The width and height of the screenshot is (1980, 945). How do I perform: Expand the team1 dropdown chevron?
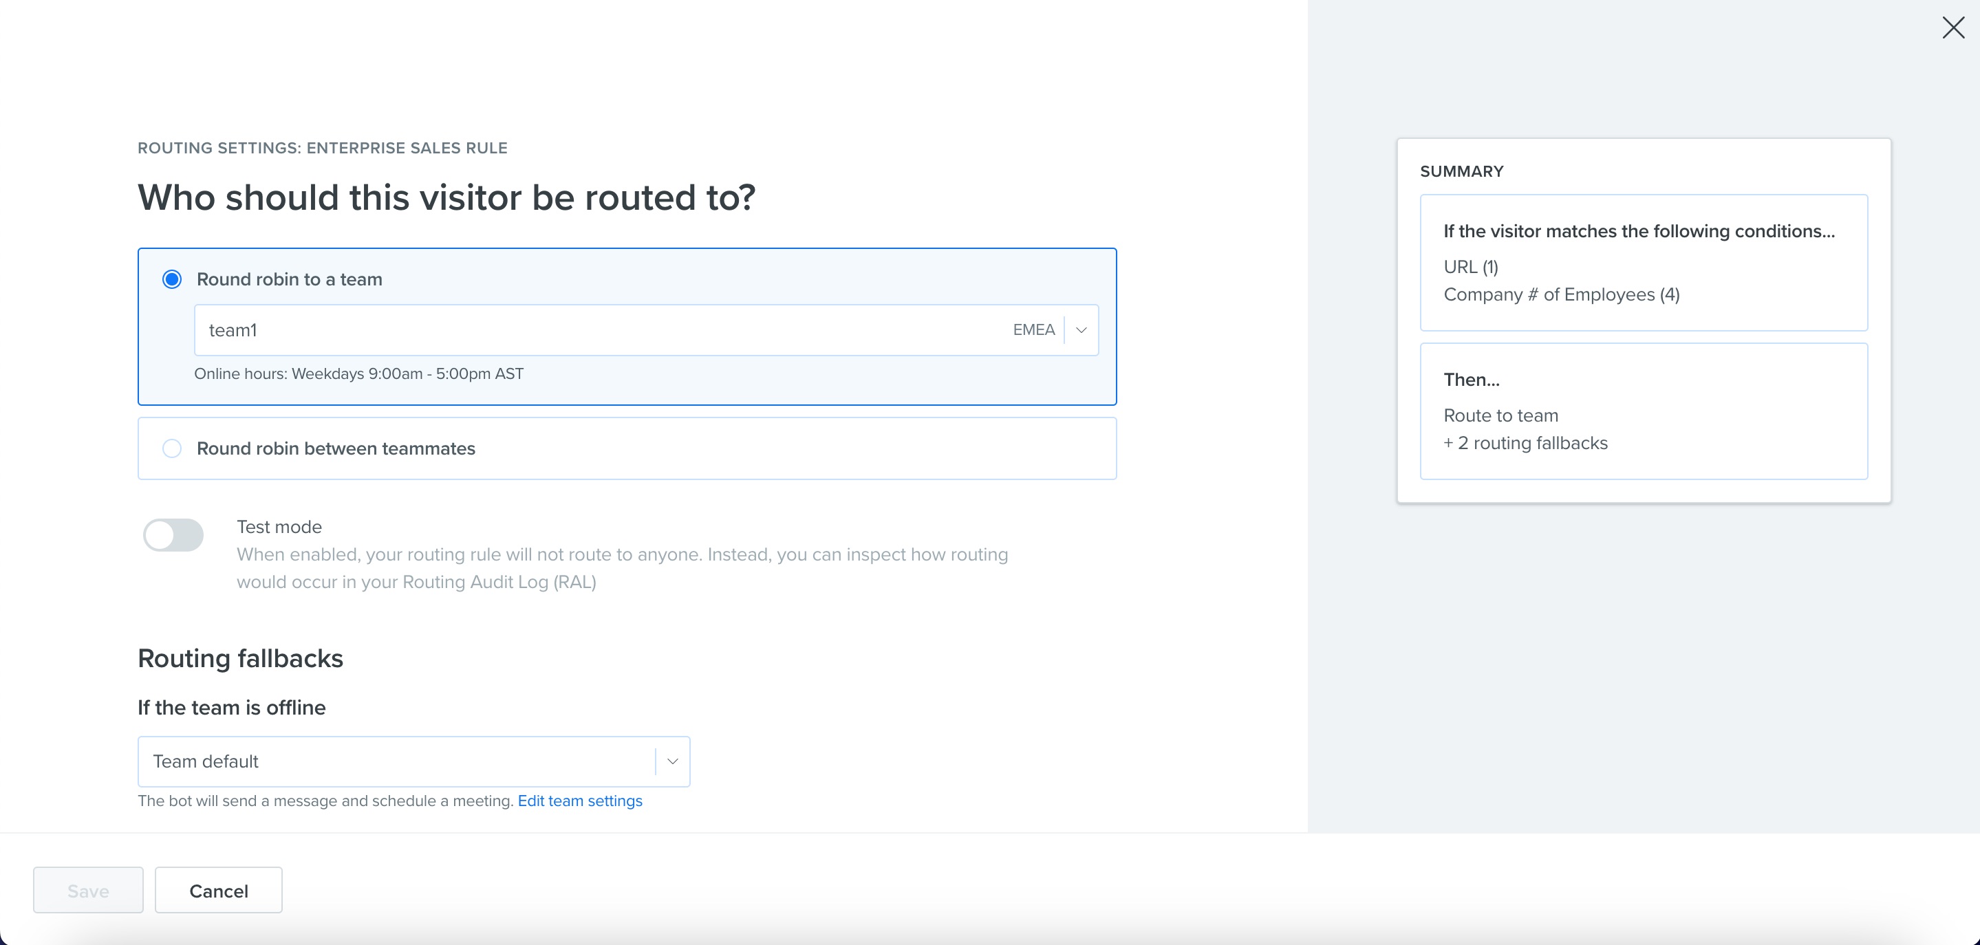(1082, 330)
